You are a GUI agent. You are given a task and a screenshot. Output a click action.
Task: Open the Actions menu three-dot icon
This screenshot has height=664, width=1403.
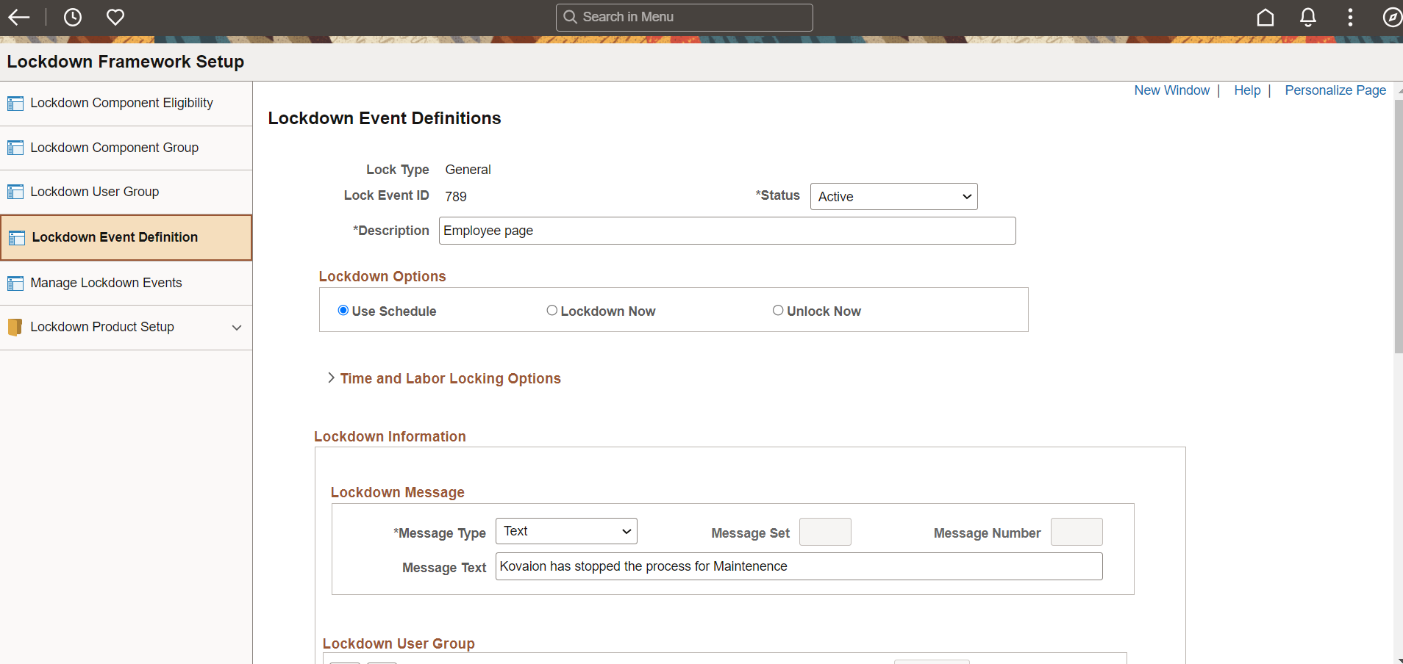[x=1351, y=17]
